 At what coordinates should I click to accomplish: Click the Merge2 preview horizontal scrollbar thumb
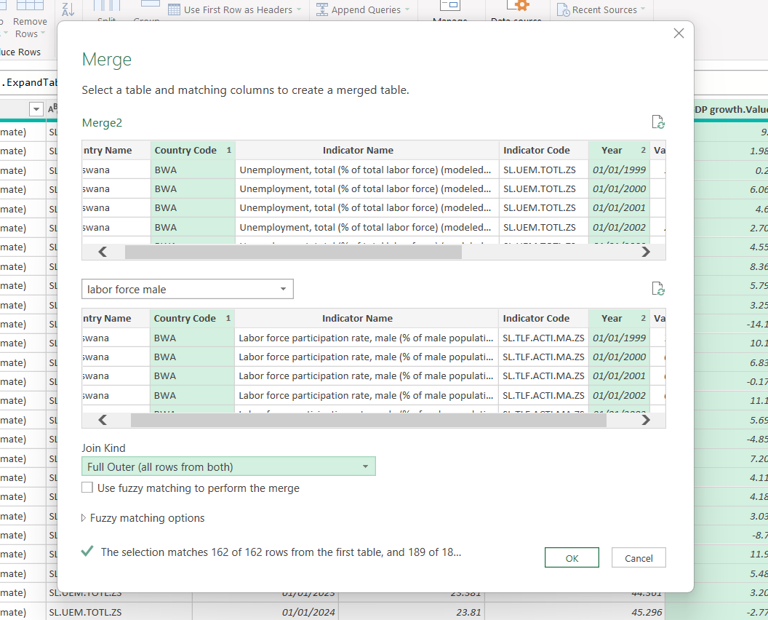pyautogui.click(x=293, y=252)
